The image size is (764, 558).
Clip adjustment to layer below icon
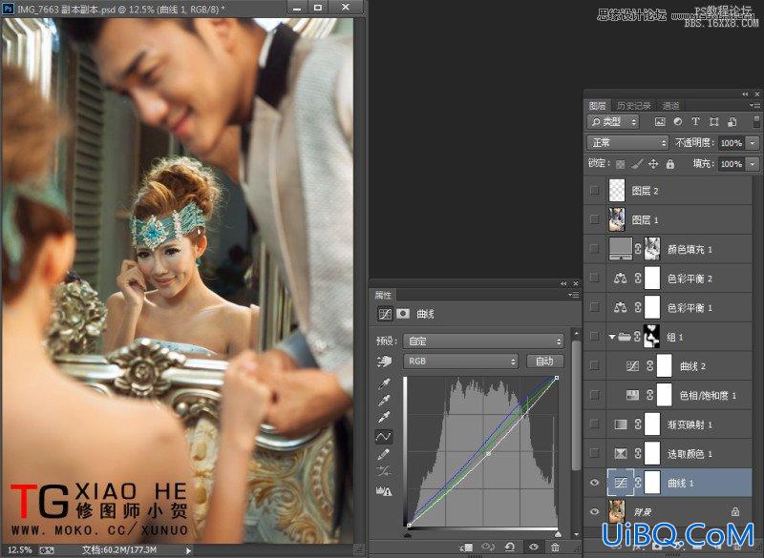(x=466, y=548)
